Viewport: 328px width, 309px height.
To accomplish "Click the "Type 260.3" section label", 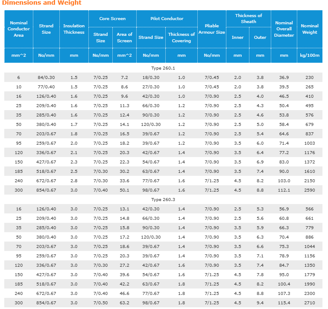I will click(163, 200).
